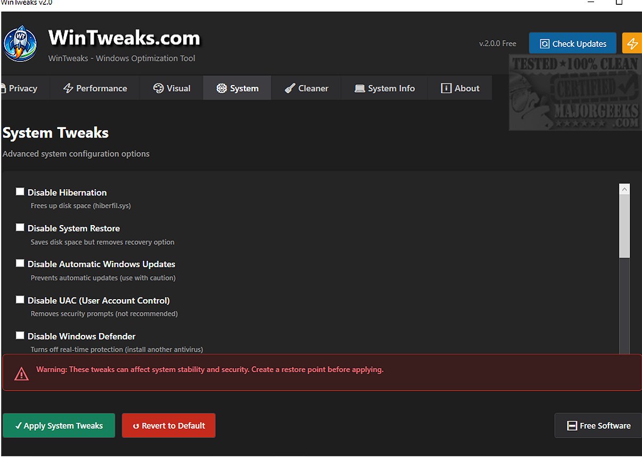Check Disable Automatic Windows Updates

click(20, 263)
